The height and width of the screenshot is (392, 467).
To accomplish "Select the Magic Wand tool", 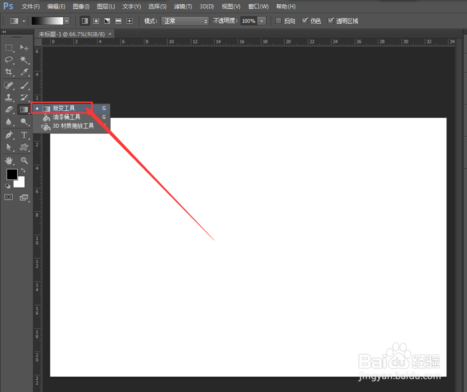I will (24, 60).
